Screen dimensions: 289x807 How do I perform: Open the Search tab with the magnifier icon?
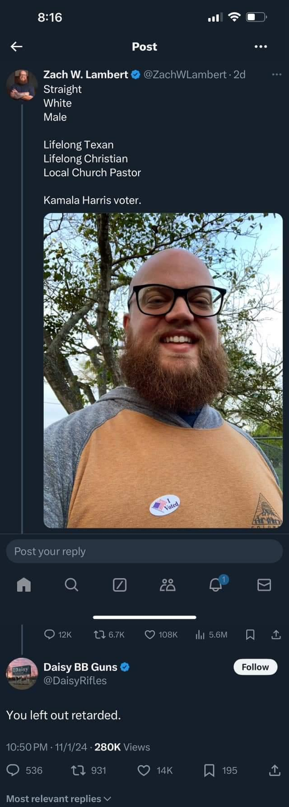(x=71, y=584)
